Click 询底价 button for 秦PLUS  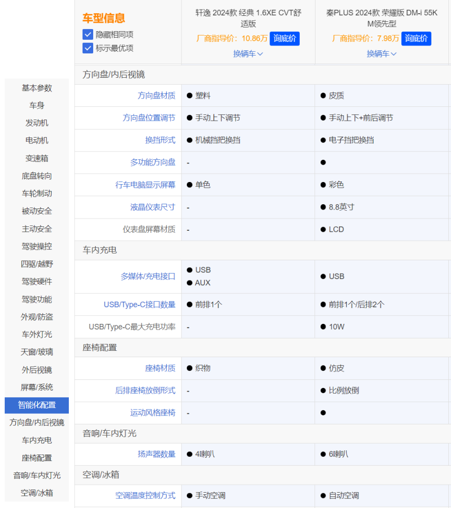point(416,39)
